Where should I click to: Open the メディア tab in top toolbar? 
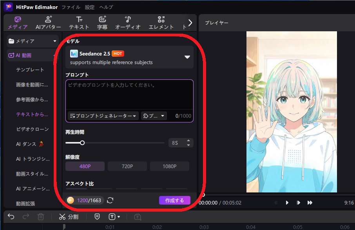point(18,23)
